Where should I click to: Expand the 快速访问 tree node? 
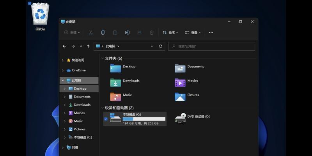pos(63,60)
